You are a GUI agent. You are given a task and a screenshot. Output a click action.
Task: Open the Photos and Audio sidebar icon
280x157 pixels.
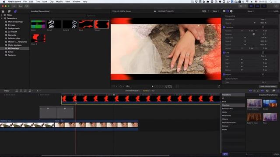pos(9,11)
